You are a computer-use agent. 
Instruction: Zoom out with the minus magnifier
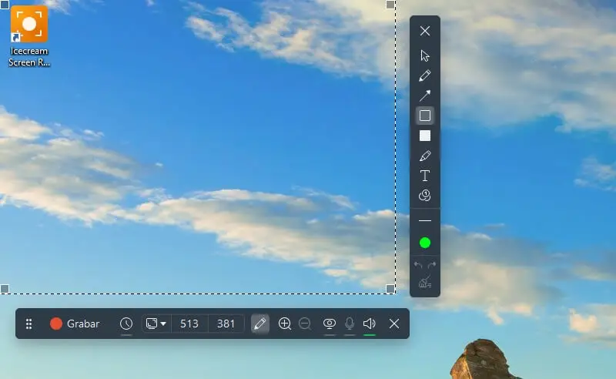pos(305,324)
